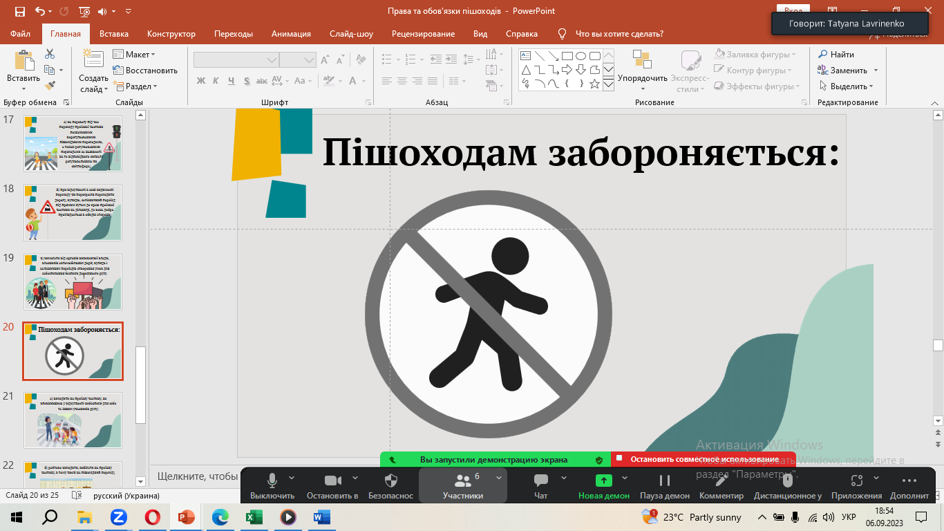Click the Format Painter brush icon
This screenshot has height=531, width=944.
[x=49, y=86]
